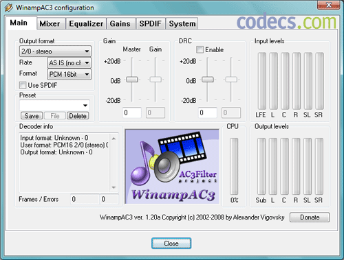Click the codecs.com watermark logo
This screenshot has width=344, height=260.
286,21
